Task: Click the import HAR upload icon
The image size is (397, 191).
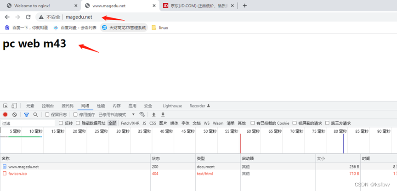Action: 153,115
